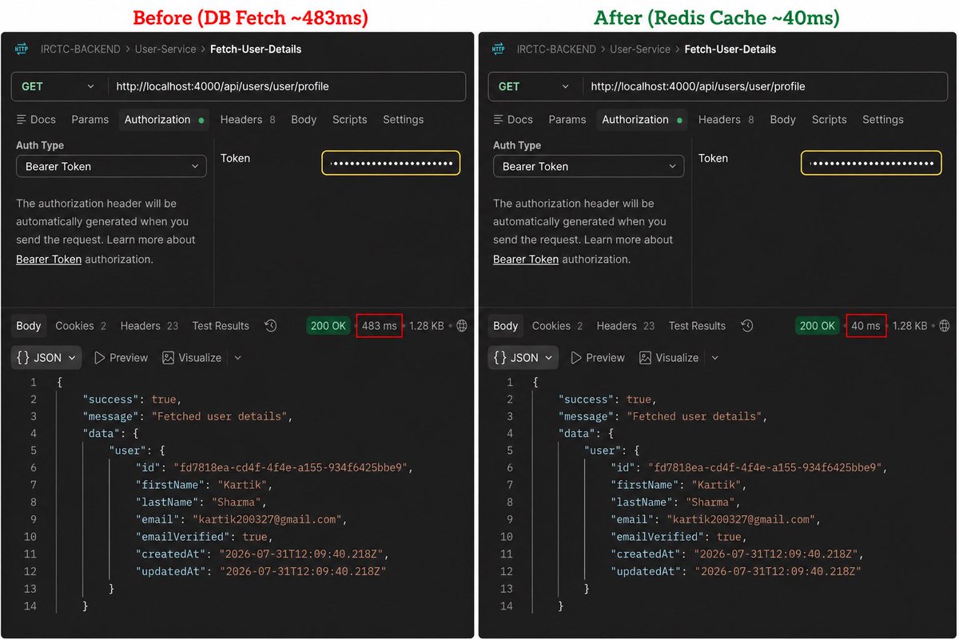
Task: Select the Scripts tab in right panel
Action: click(829, 120)
